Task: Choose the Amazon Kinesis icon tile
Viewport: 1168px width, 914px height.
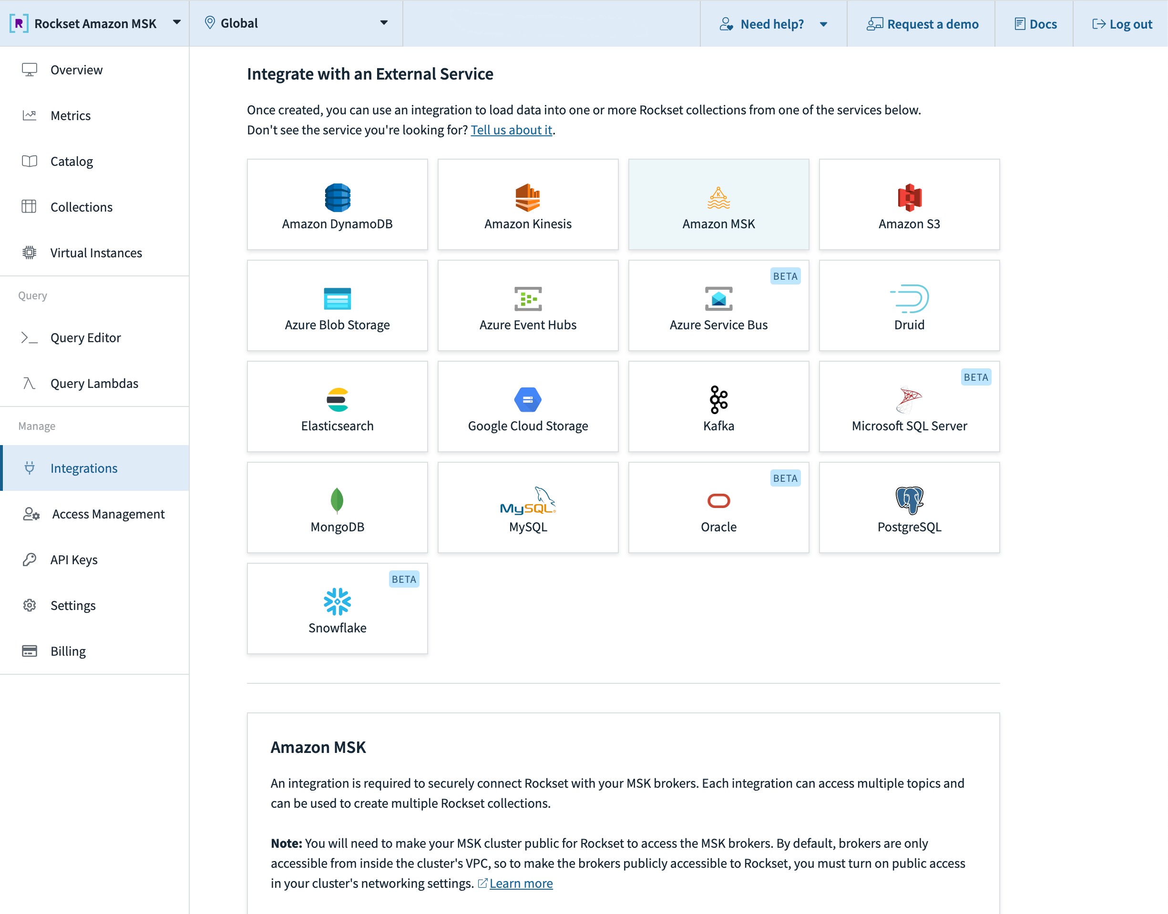Action: pyautogui.click(x=527, y=197)
